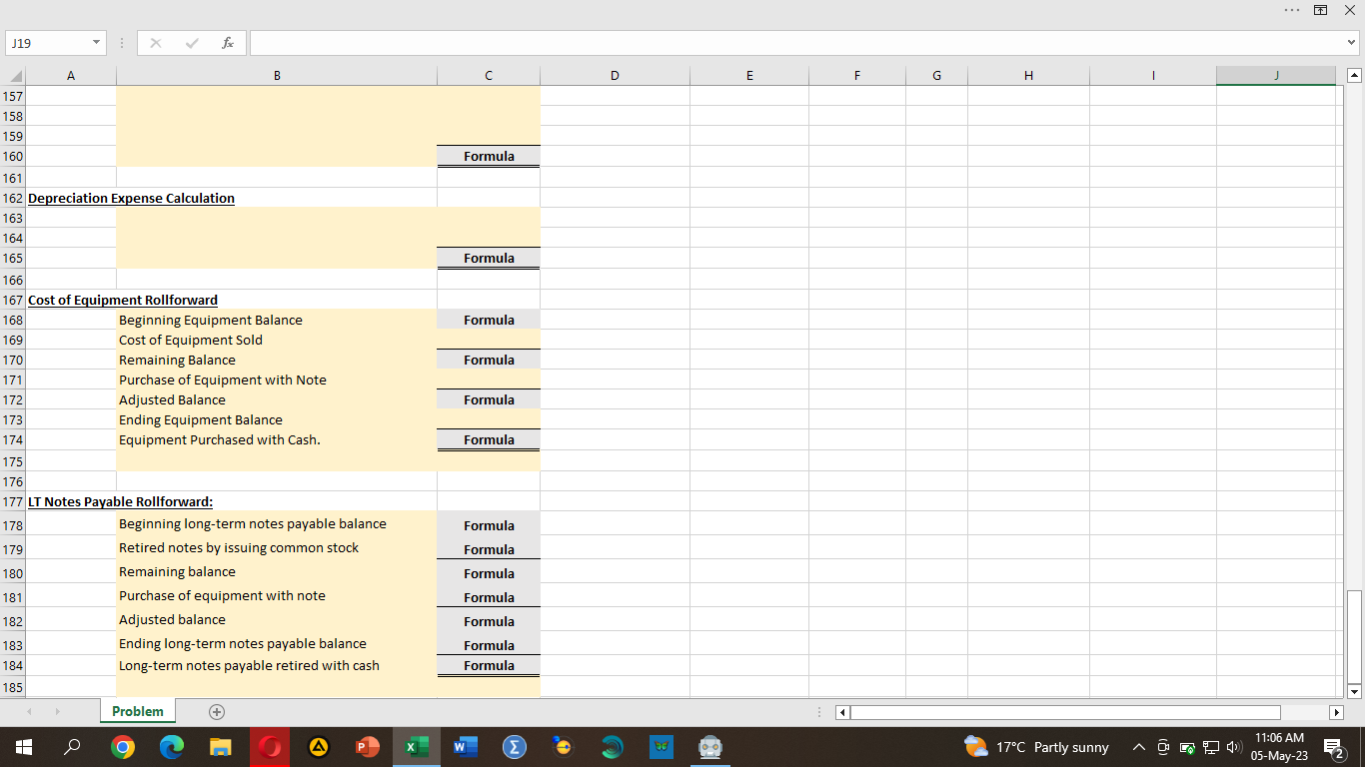1365x767 pixels.
Task: Select the Equipment Purchased with Cash cell
Action: coord(277,439)
